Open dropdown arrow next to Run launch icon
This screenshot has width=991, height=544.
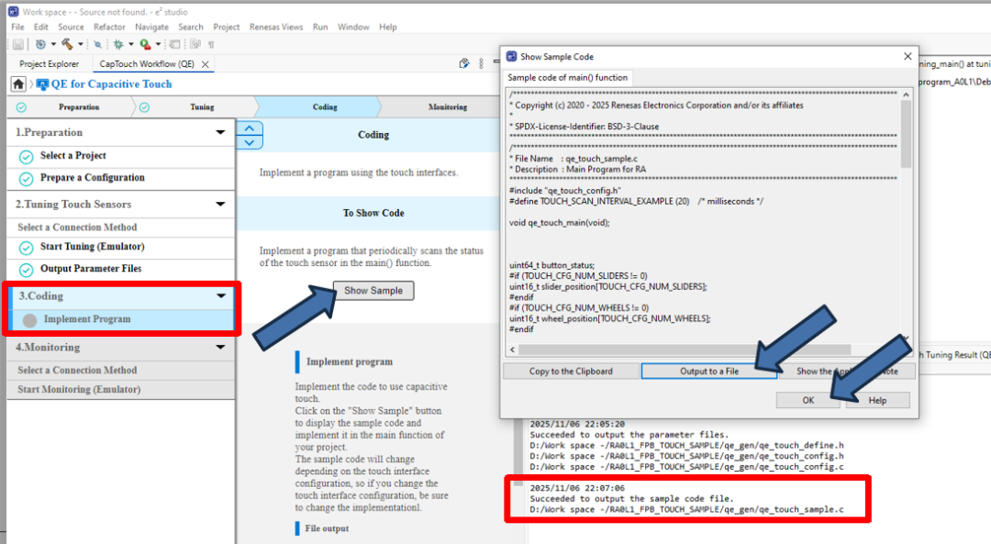tap(158, 44)
